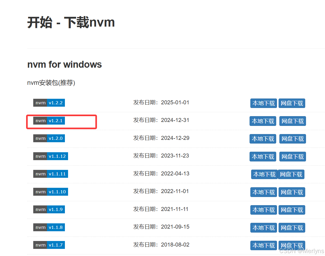Click 本地下载 in the v1.1.8 row
325x256 pixels.
point(264,228)
